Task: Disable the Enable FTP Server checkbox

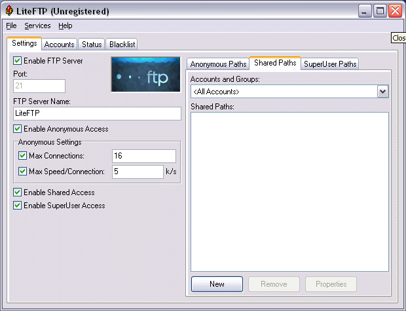Action: pos(18,61)
